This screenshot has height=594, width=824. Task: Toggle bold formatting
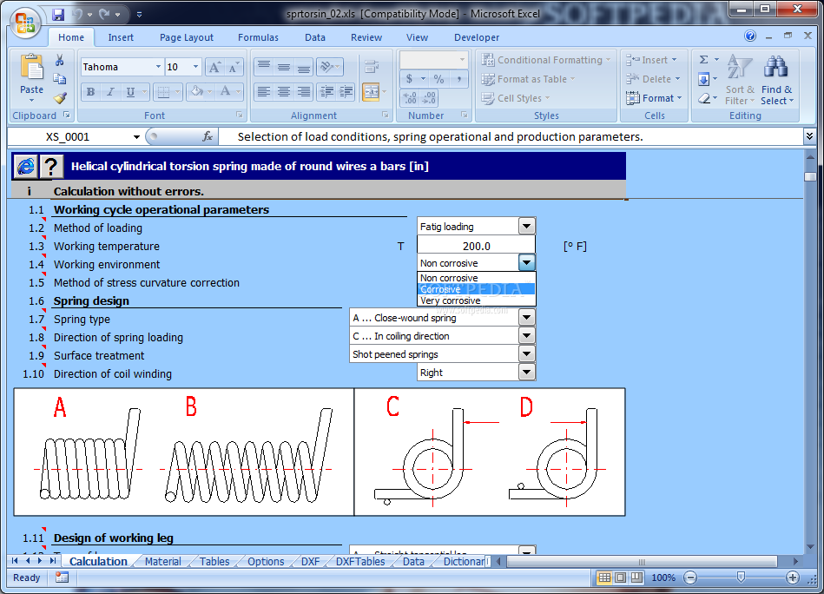90,92
